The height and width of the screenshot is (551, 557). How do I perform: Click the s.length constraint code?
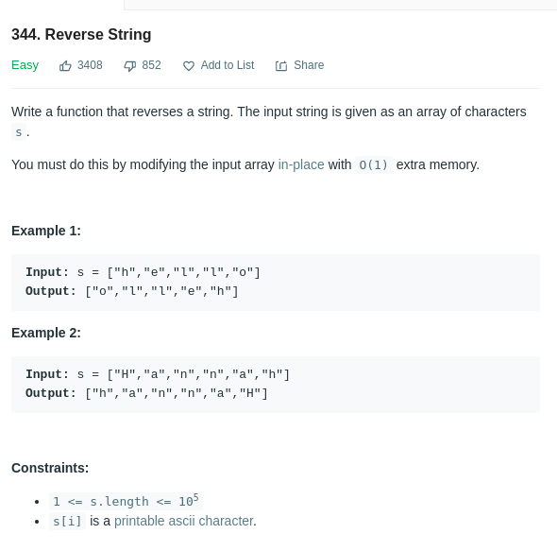[126, 502]
